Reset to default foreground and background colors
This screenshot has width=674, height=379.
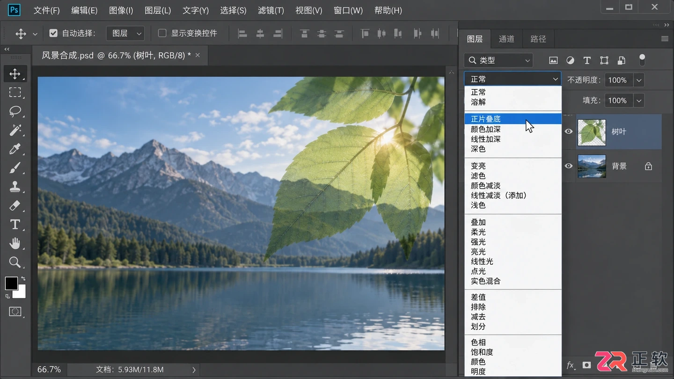tap(7, 296)
